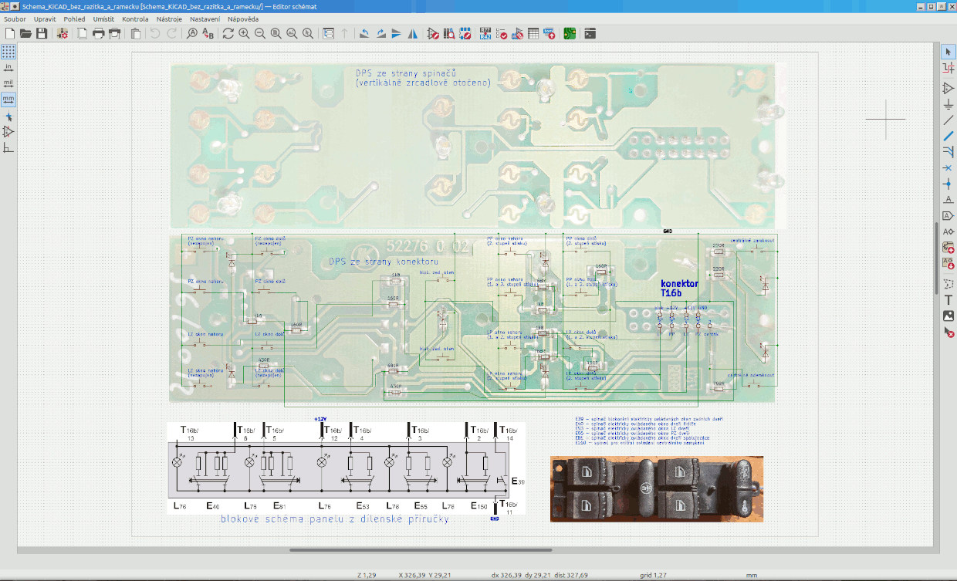Select the Add Bus tool
Screen dimensions: 957x581
949,136
